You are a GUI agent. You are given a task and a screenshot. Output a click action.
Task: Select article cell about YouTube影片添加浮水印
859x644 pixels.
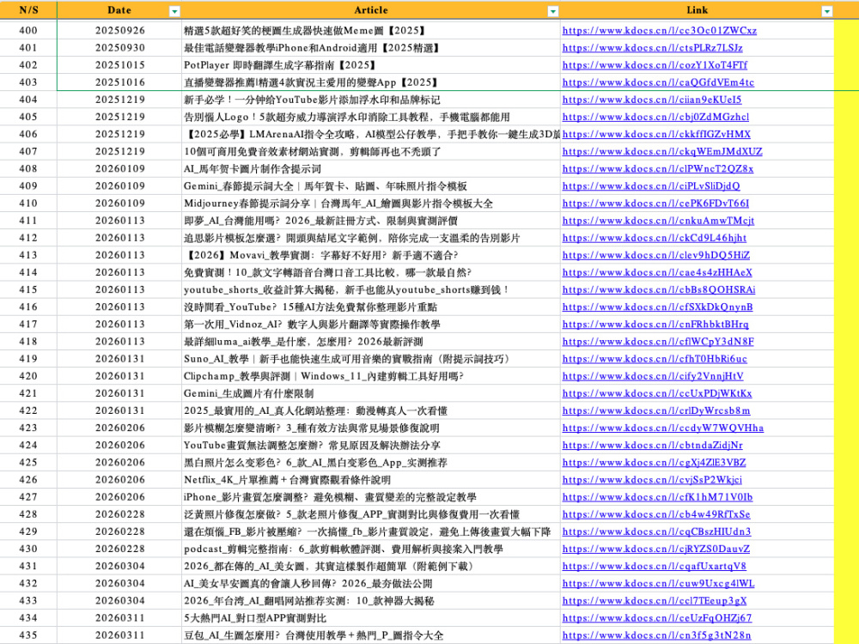coord(371,100)
